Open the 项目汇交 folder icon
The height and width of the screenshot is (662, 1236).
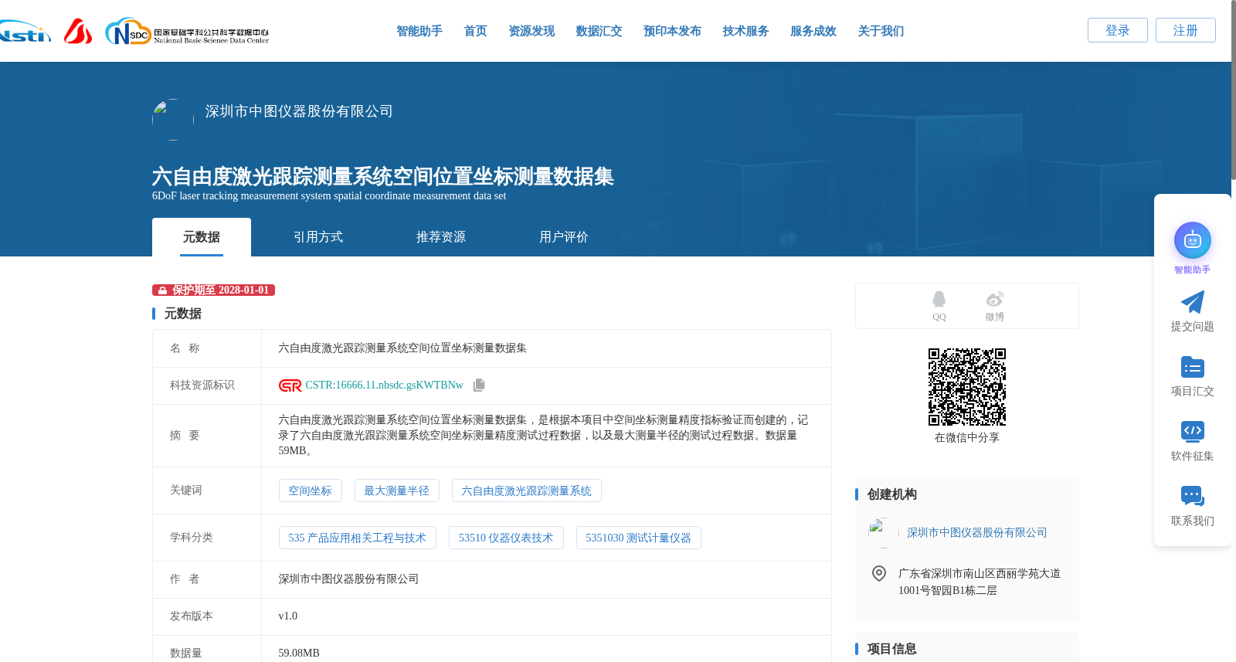click(x=1192, y=367)
